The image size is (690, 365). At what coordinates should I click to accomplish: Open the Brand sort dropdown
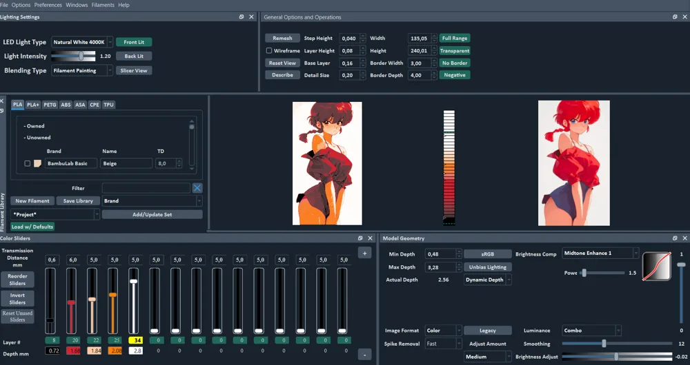pos(152,200)
